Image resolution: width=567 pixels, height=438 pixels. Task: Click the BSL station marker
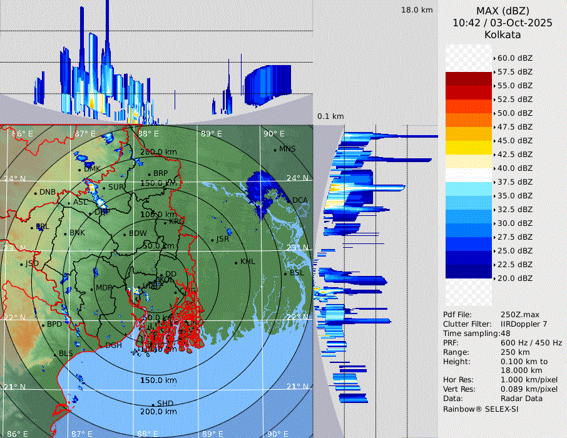(x=285, y=273)
